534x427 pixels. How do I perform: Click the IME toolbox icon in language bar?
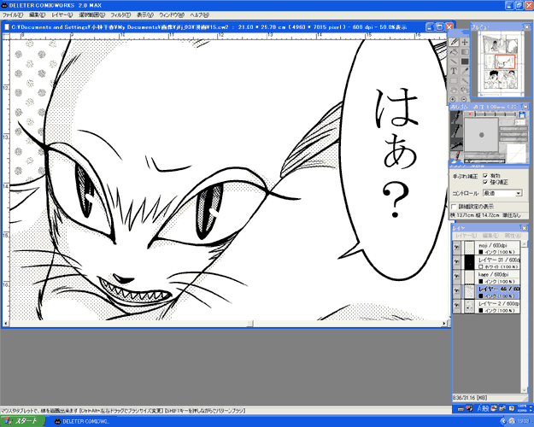click(502, 408)
